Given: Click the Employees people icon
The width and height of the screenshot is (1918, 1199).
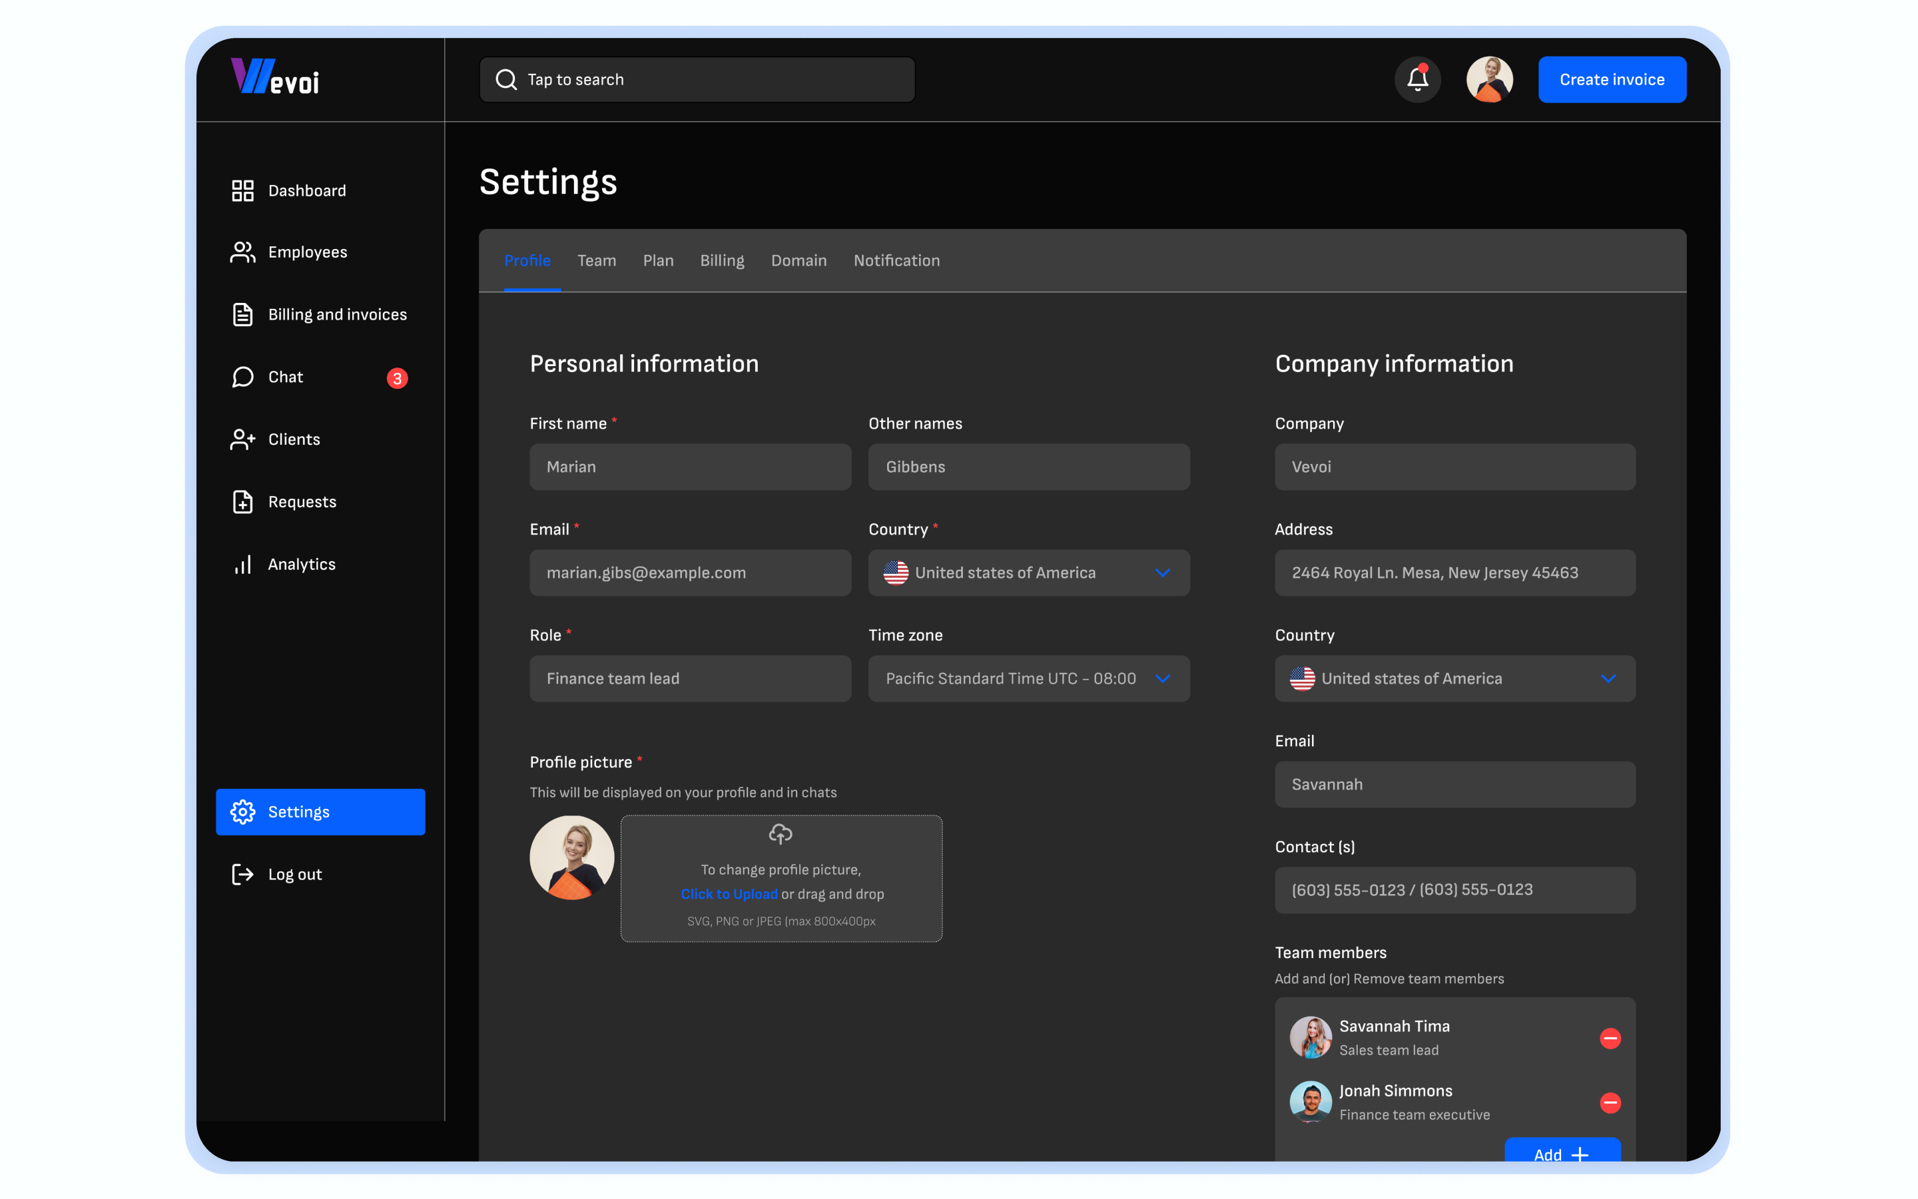Looking at the screenshot, I should [242, 252].
